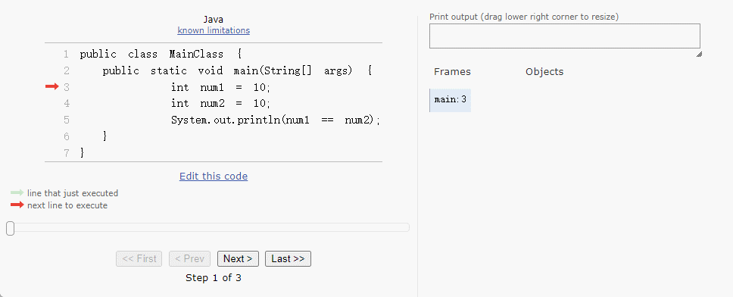Screen dimensions: 733x297
Task: Click the public class MainClass line
Action: 161,55
